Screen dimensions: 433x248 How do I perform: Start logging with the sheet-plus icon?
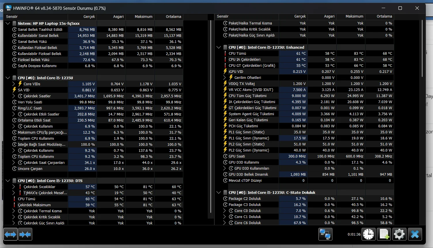[x=384, y=234]
